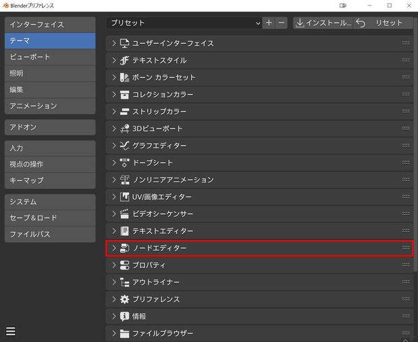Click the ボーン カラーセット label
Viewport: 418px width, 342px height.
tap(163, 77)
